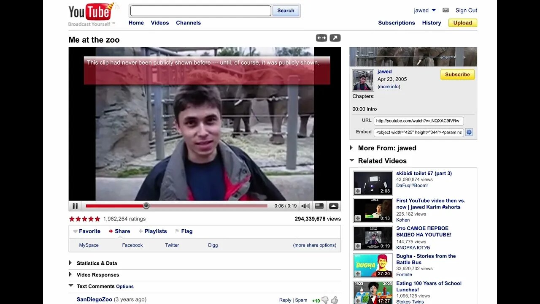Viewport: 540px width, 304px height.
Task: Add First YouTube video then vs. now to queue
Action: pos(358,218)
